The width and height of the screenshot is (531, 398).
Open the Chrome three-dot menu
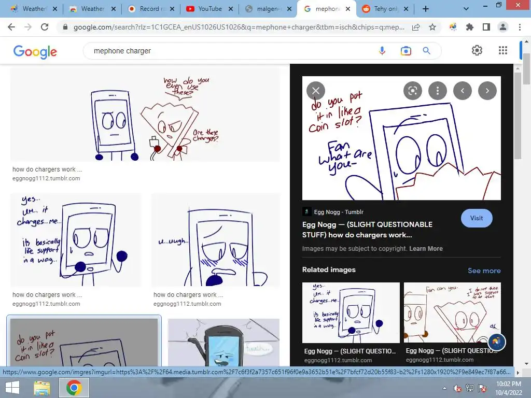pyautogui.click(x=520, y=27)
